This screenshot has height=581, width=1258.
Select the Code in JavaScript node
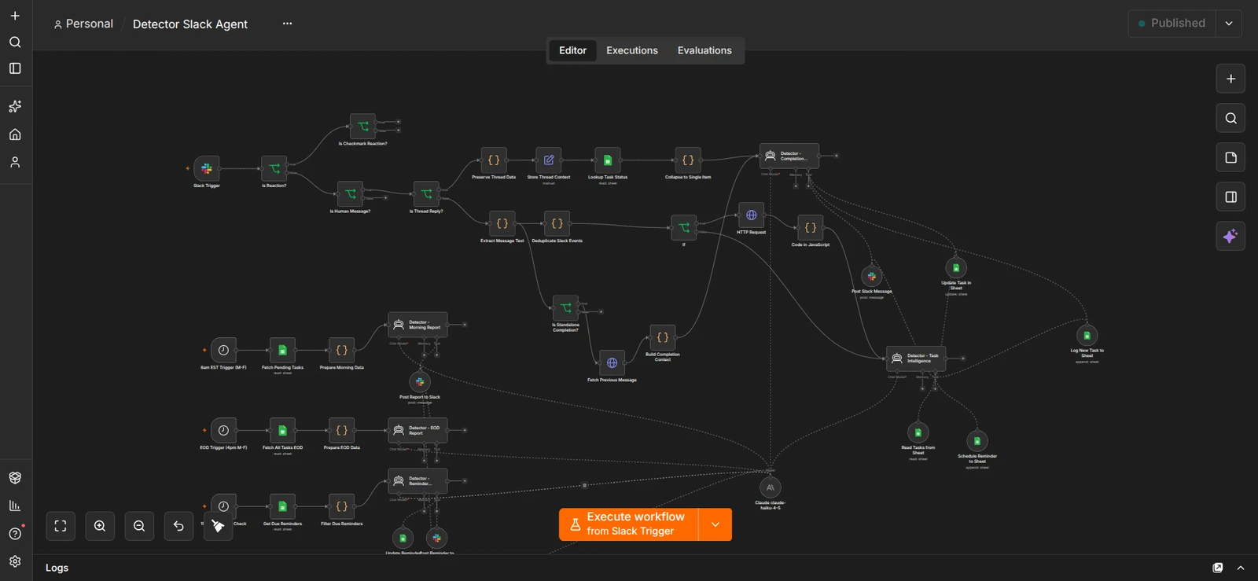(811, 227)
